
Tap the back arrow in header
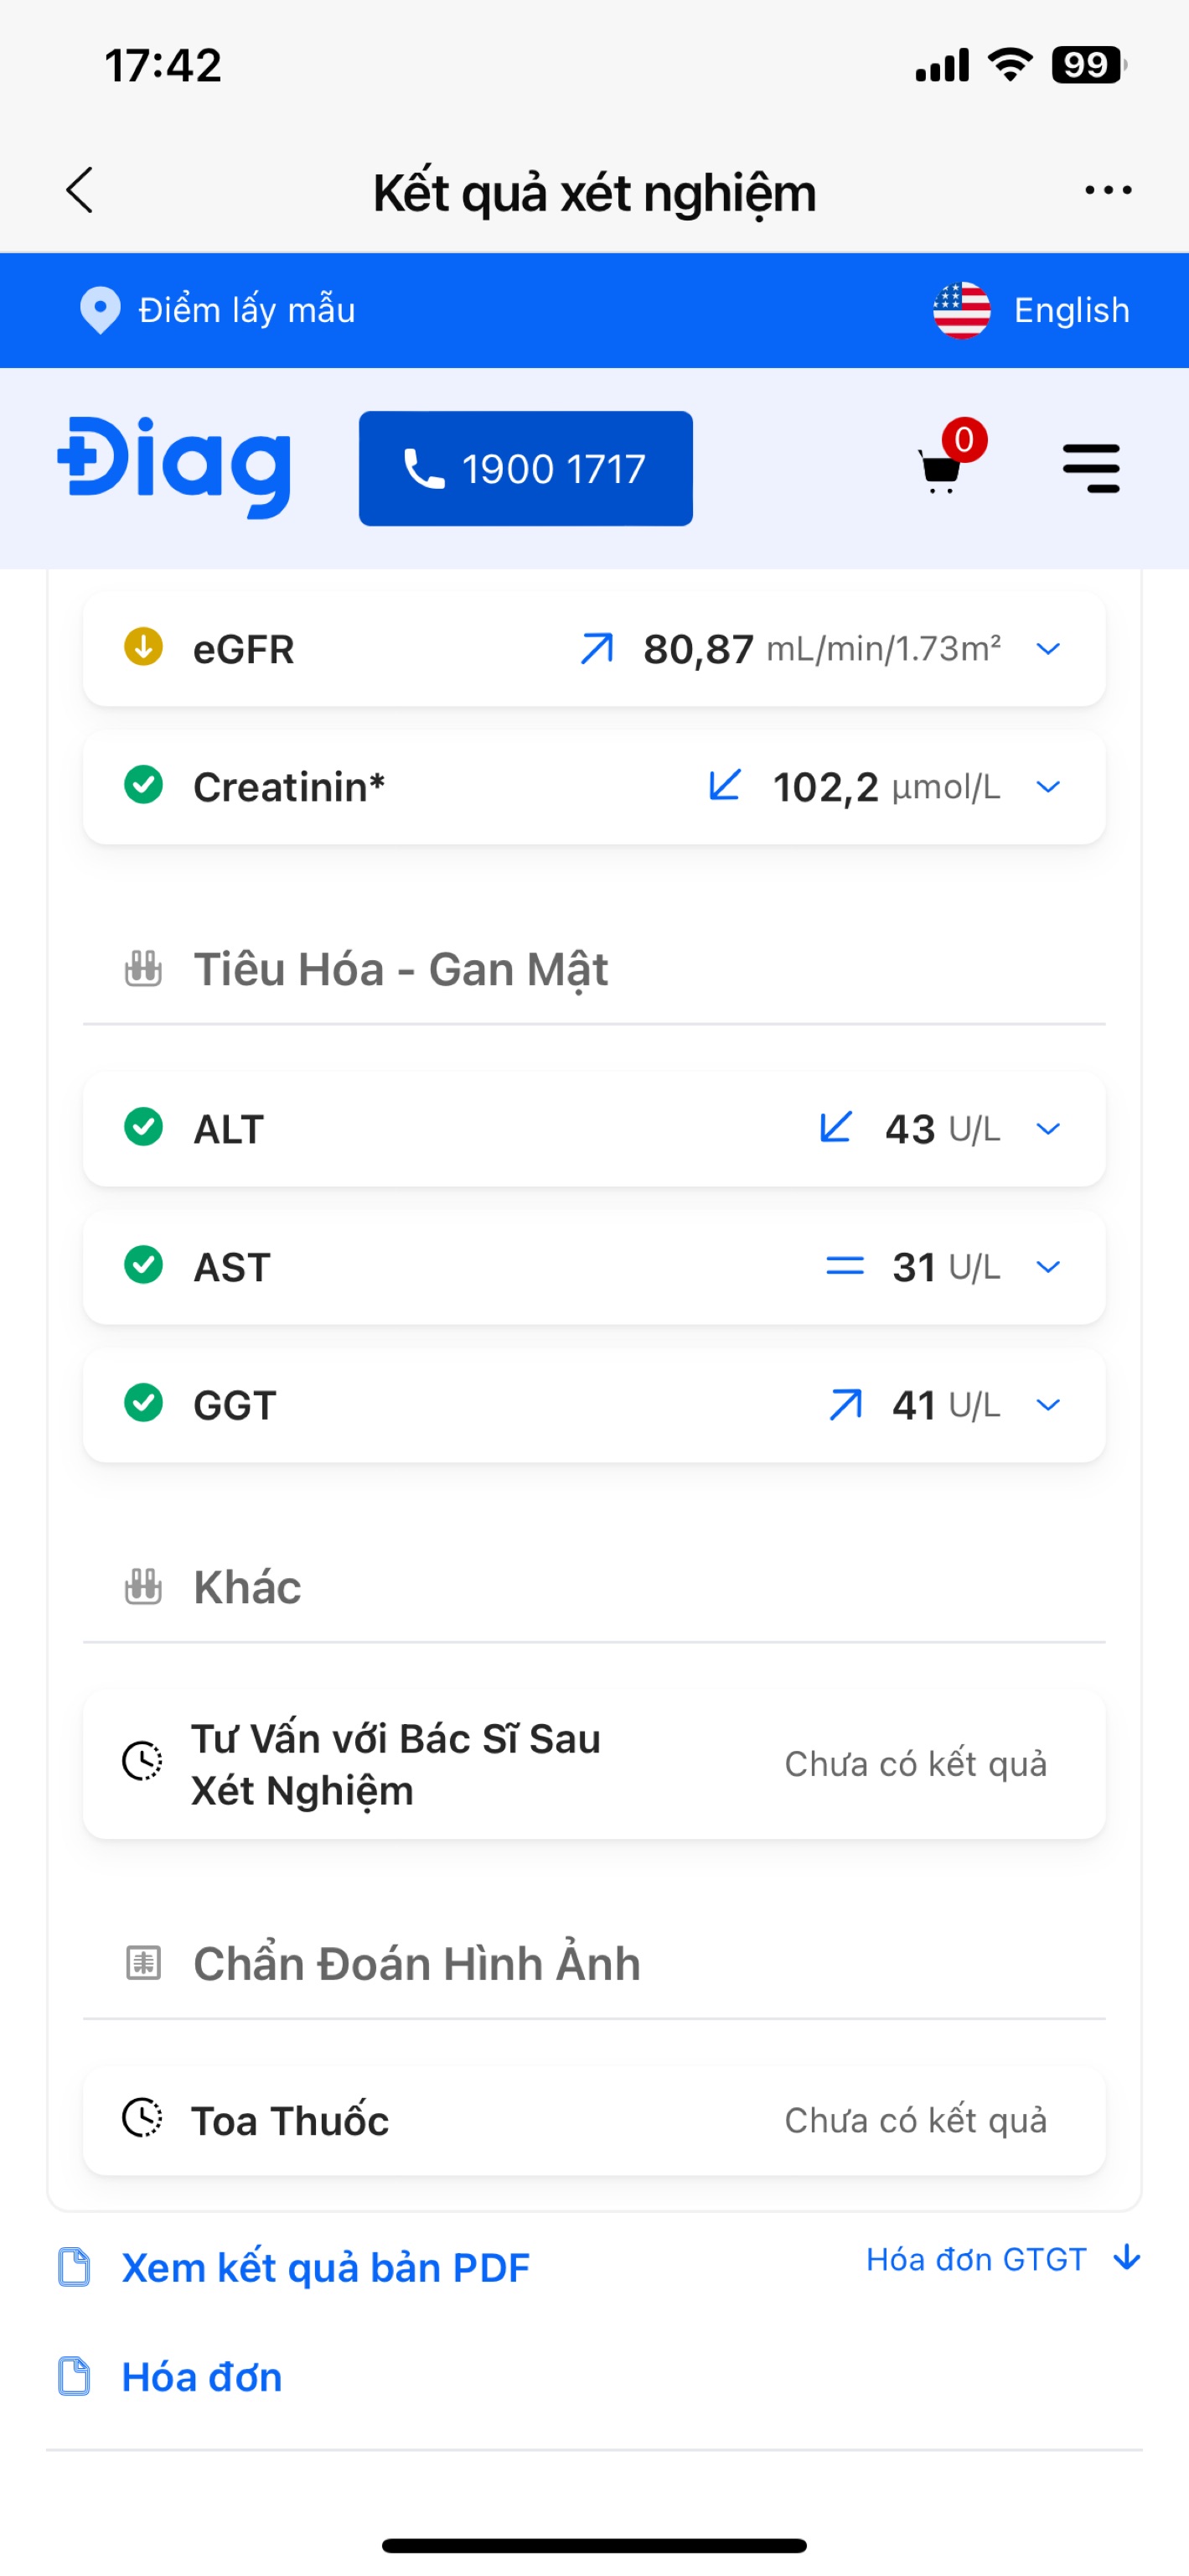80,190
